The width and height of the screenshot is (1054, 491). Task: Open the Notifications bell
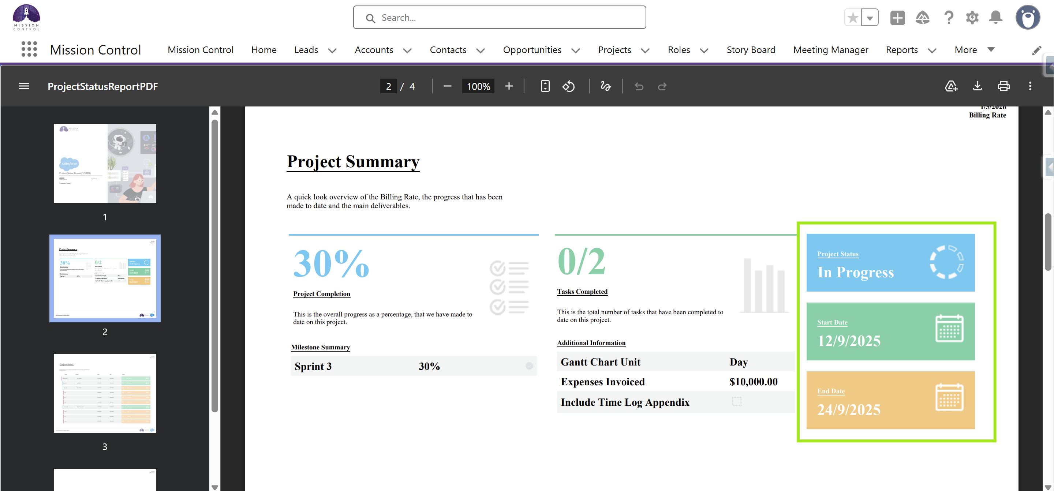point(996,18)
